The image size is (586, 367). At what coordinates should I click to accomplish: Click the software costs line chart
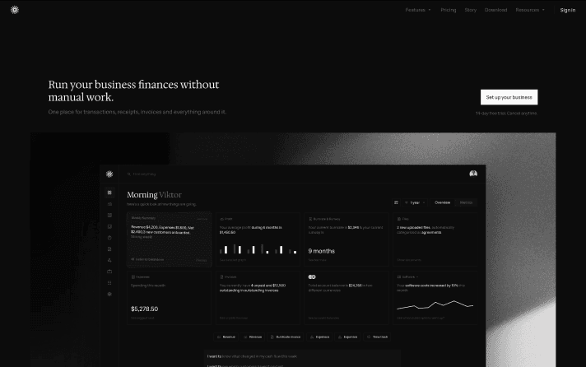(x=435, y=305)
